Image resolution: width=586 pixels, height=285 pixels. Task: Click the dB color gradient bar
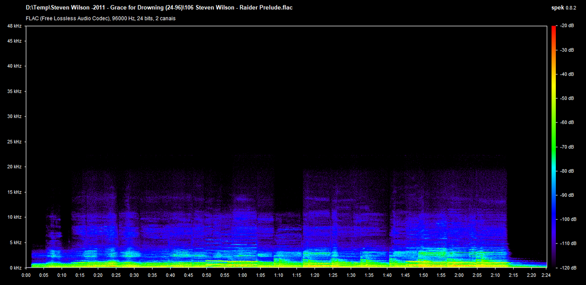[553, 147]
